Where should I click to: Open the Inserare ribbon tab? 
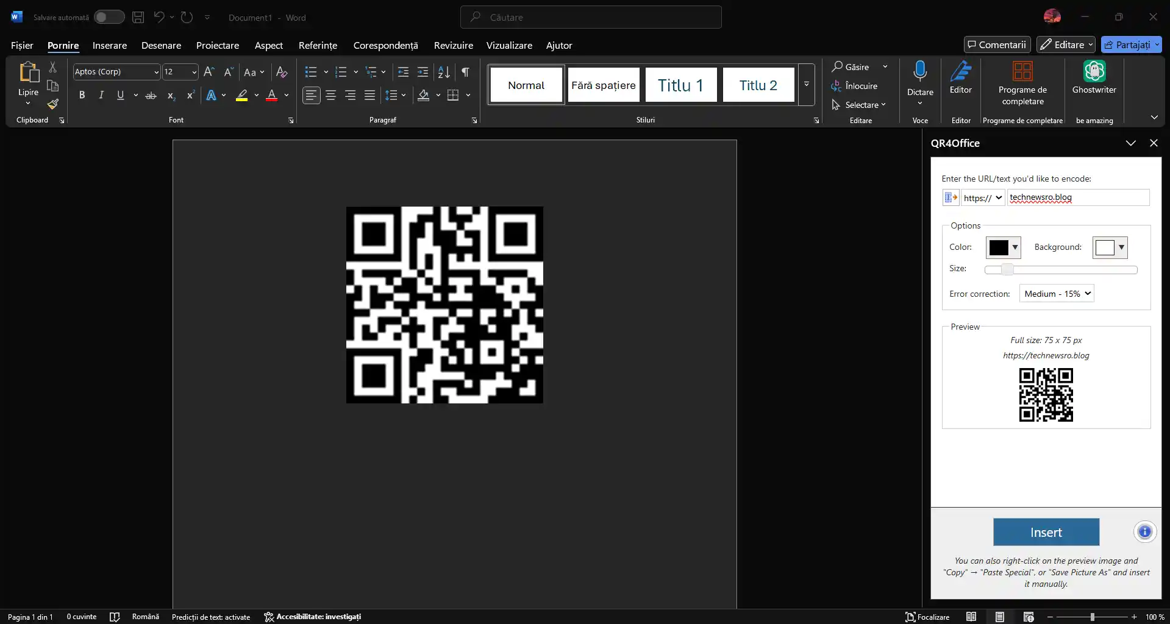pyautogui.click(x=110, y=45)
